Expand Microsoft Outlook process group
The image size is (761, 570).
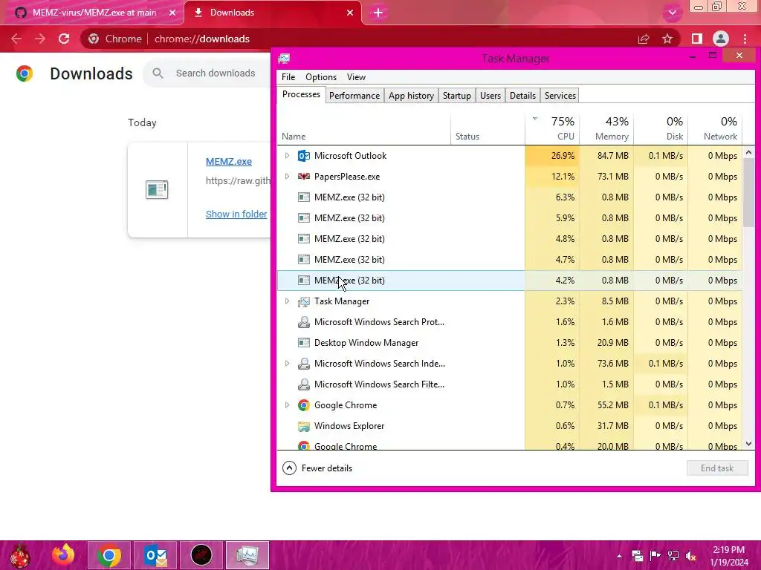287,156
